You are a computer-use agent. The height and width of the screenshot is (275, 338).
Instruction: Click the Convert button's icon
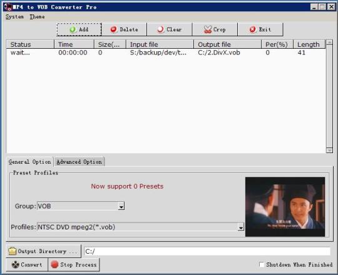click(x=16, y=264)
